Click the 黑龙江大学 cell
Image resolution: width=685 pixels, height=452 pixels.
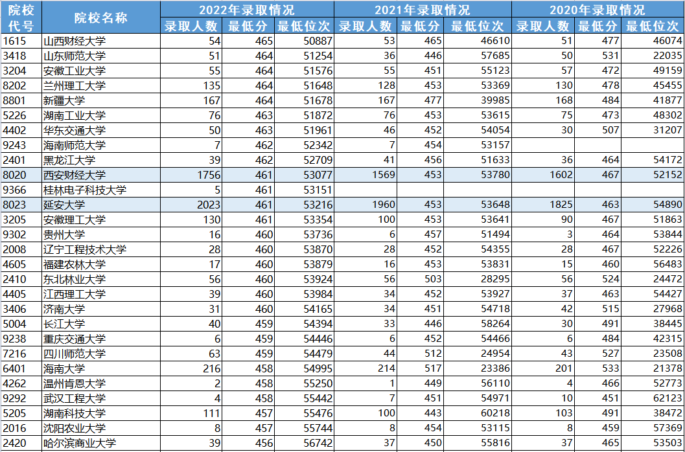pyautogui.click(x=101, y=160)
